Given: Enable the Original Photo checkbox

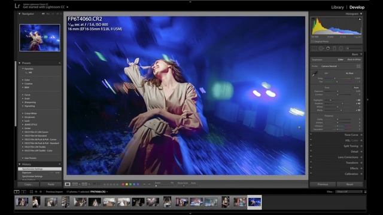Looking at the screenshot, I should click(x=312, y=42).
